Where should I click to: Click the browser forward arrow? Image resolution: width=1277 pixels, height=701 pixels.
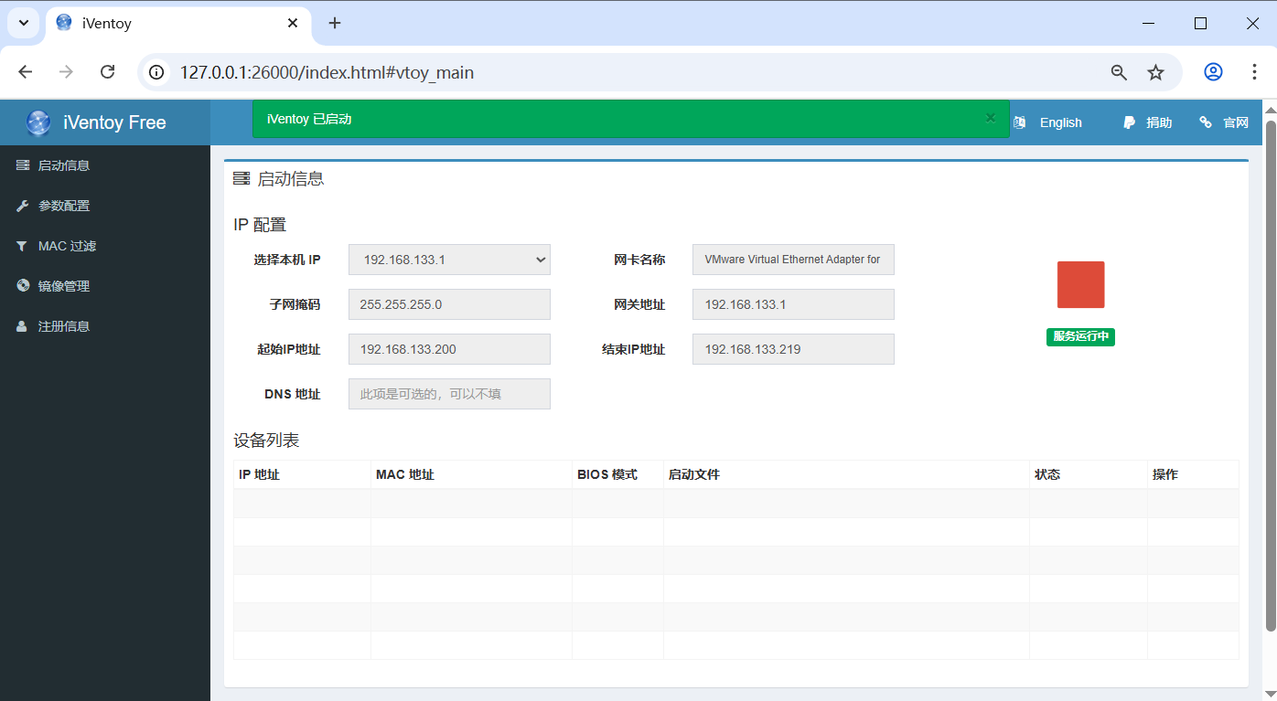coord(66,72)
